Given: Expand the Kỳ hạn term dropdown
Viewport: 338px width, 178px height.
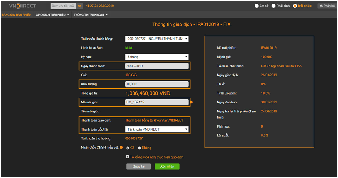Looking at the screenshot, I should click(x=157, y=57).
